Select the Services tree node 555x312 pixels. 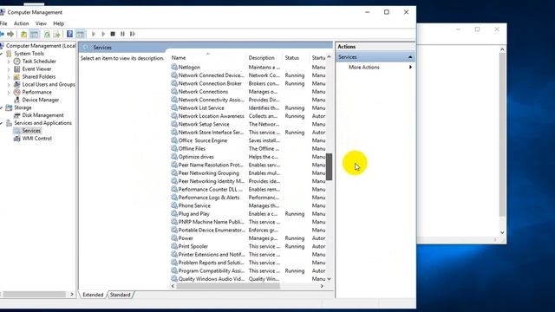click(31, 131)
